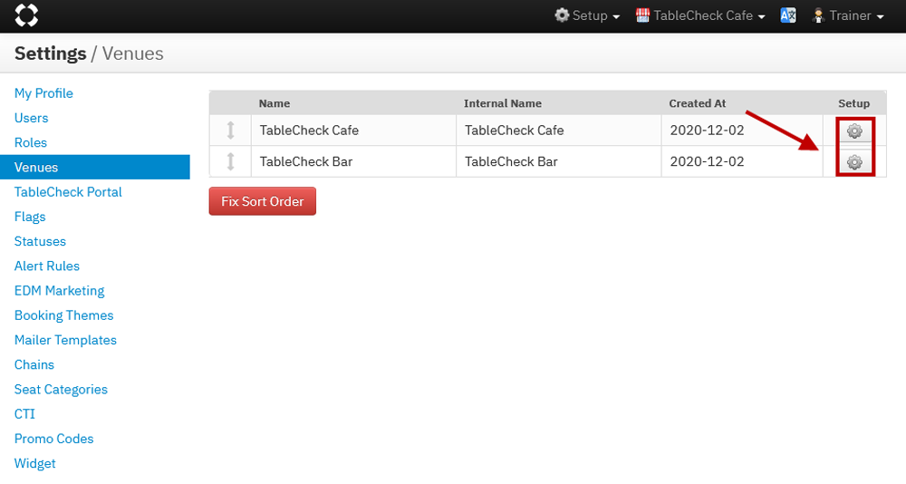Open the Users settings page
The height and width of the screenshot is (484, 906).
[31, 118]
